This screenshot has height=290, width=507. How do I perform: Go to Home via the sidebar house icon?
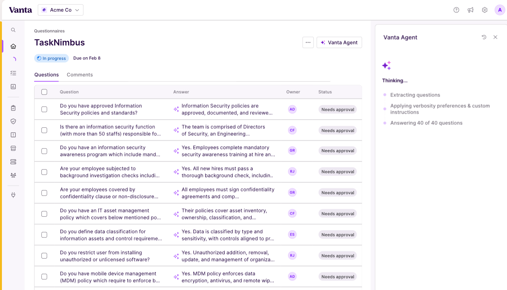coord(13,46)
